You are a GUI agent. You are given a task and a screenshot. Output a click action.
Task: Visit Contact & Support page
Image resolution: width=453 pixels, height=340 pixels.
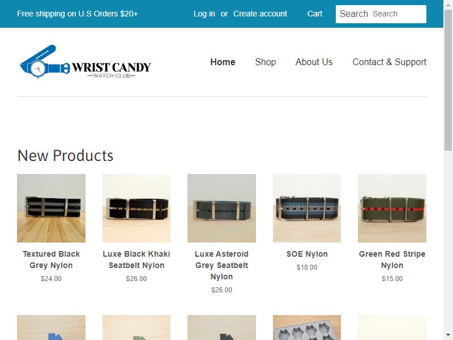point(390,62)
